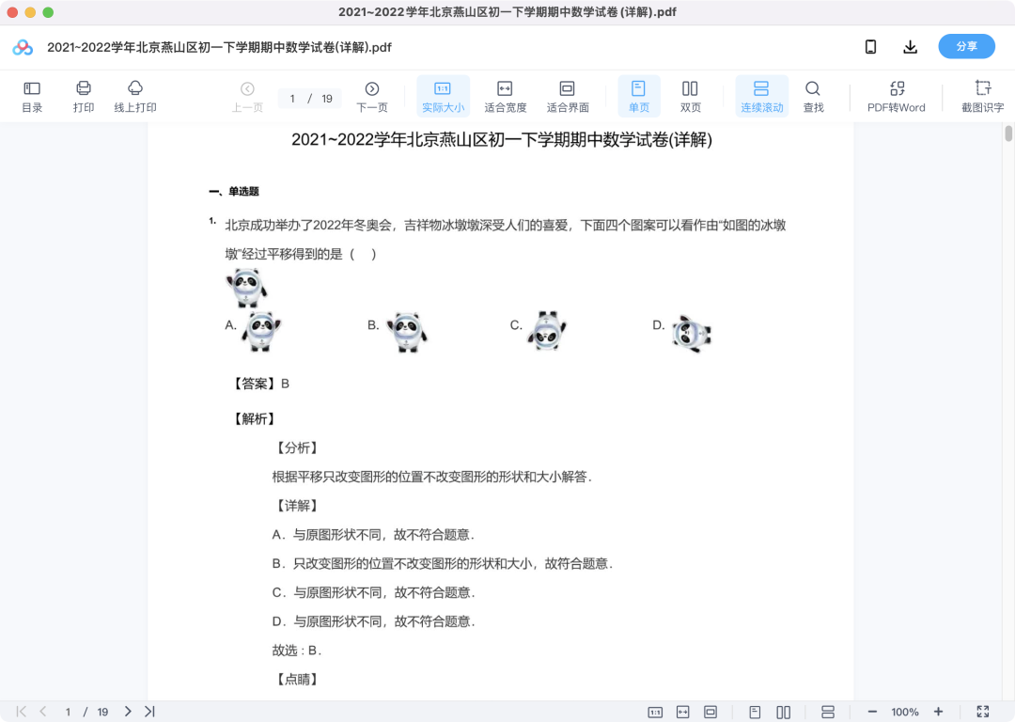
Task: Click the answer option C panda image
Action: [x=547, y=330]
